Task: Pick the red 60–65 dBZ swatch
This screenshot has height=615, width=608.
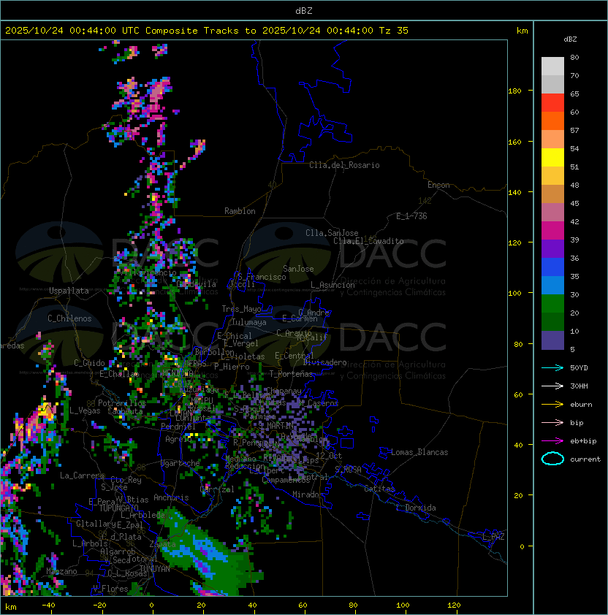Action: [x=552, y=103]
